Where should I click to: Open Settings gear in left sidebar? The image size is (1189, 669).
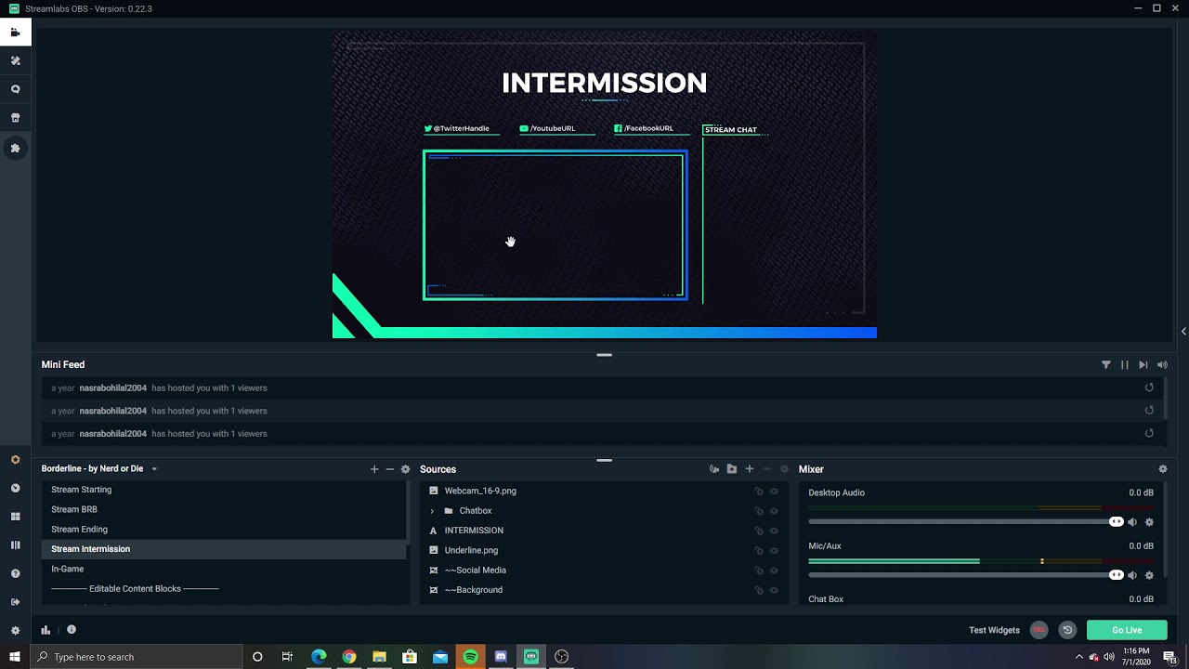click(x=15, y=630)
